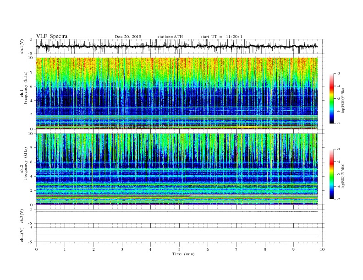Image resolution: width=363 pixels, height=280 pixels.
Task: Click time axis tick label "5"
Action: click(179, 249)
